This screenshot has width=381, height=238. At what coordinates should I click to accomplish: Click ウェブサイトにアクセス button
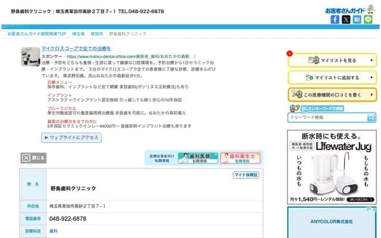point(71,137)
